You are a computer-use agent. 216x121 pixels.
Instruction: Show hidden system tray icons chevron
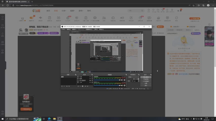[x=191, y=119]
